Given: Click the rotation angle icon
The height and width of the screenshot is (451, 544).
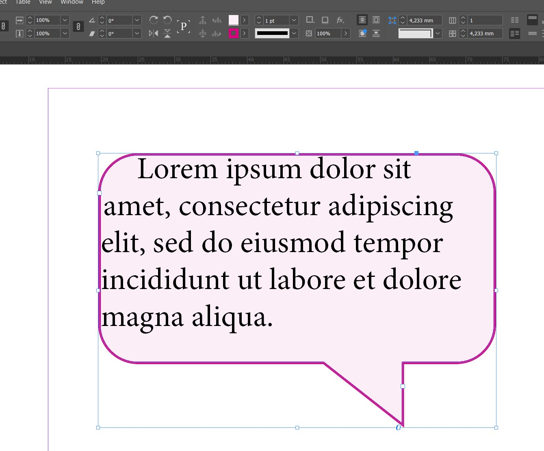Looking at the screenshot, I should 92,20.
